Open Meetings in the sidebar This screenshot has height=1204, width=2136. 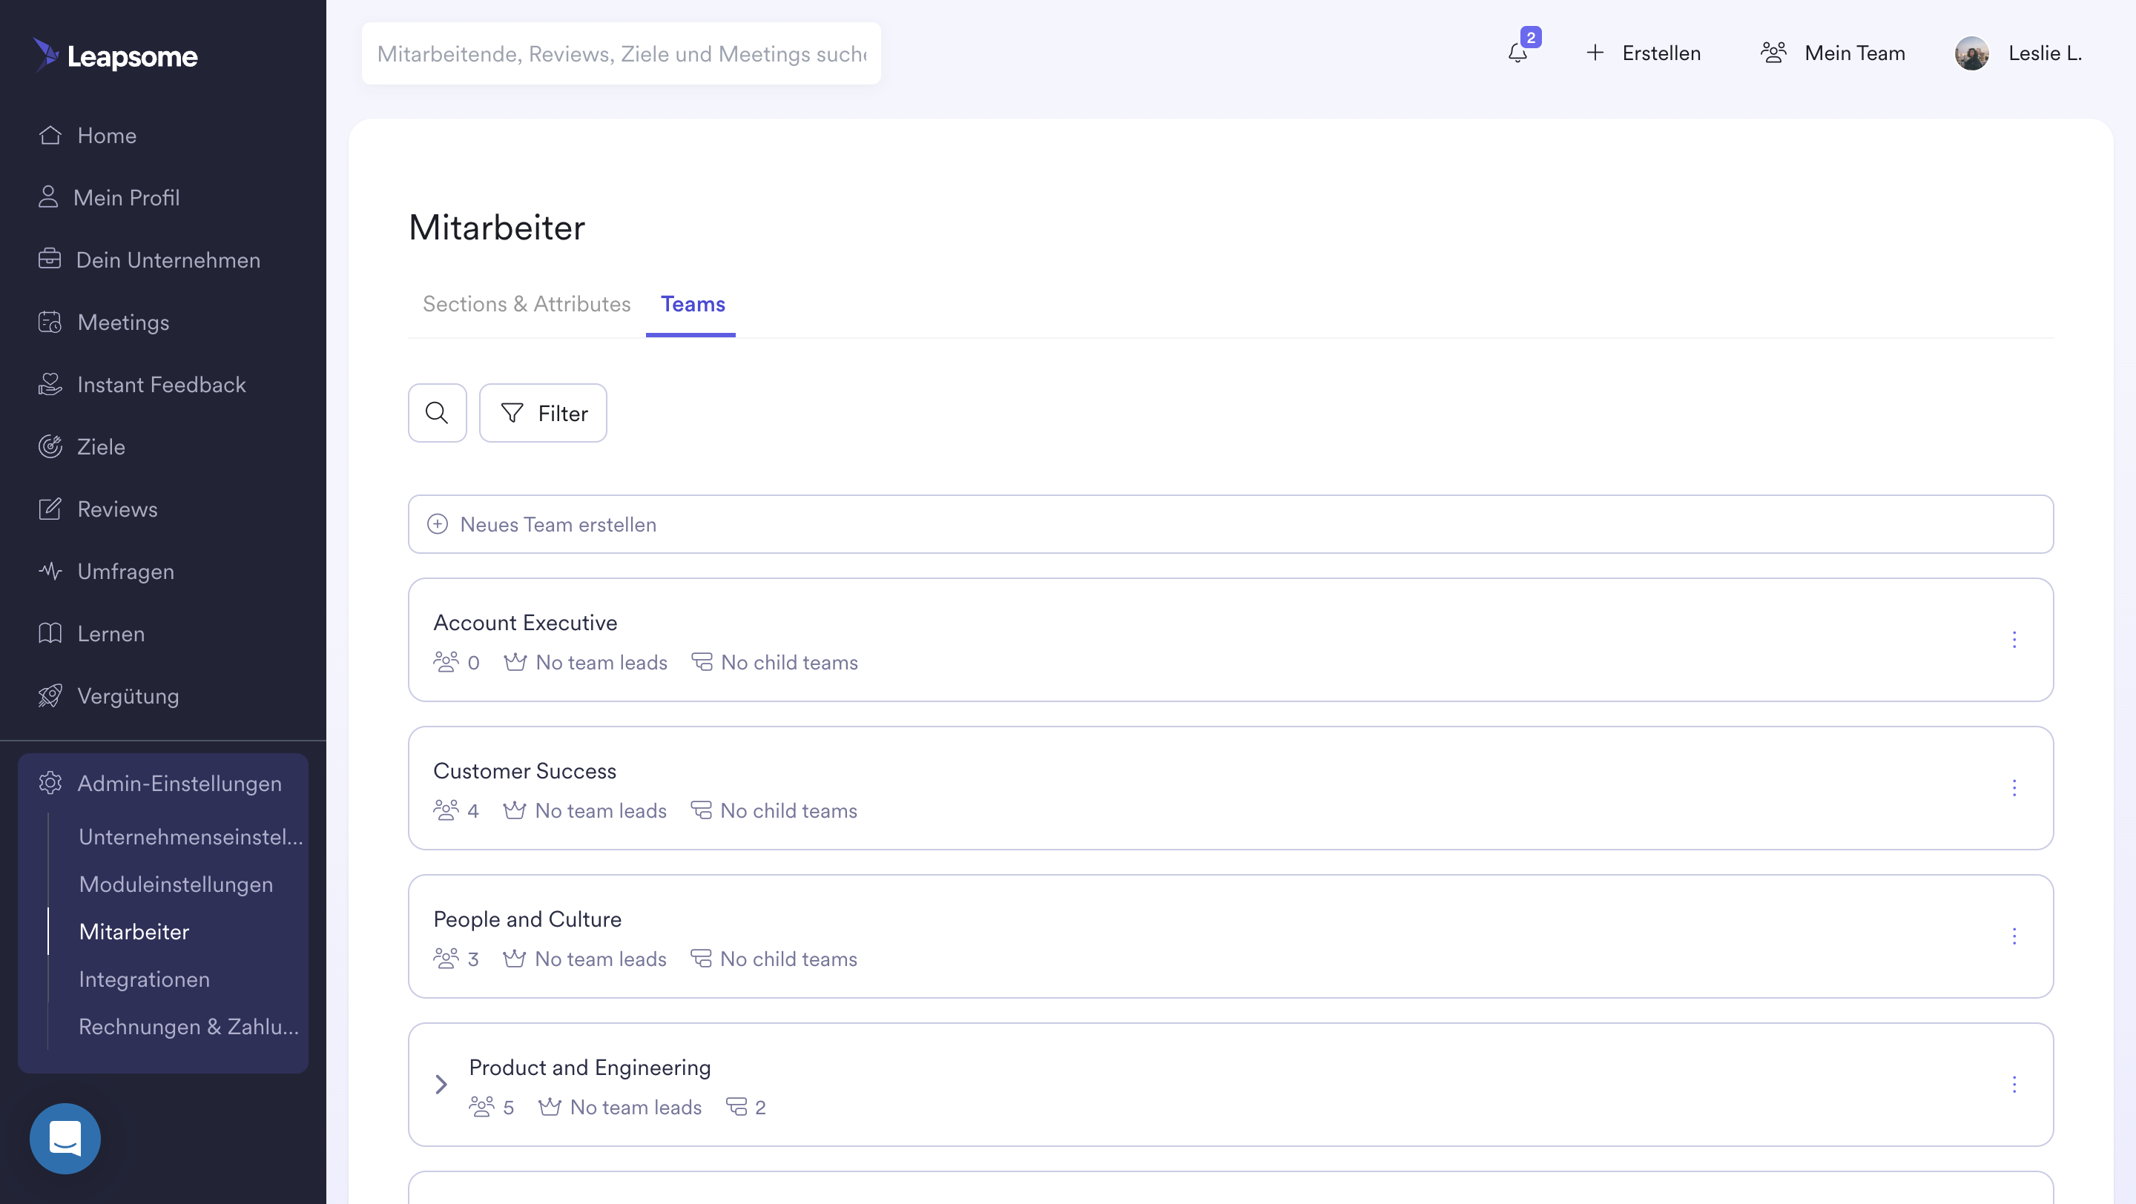104,322
